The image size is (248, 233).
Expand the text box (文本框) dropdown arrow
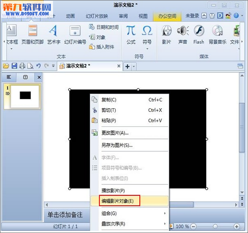point(11,49)
